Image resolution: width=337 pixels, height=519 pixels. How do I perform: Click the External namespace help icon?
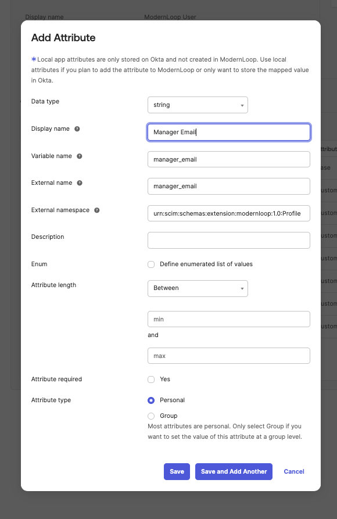tap(97, 210)
